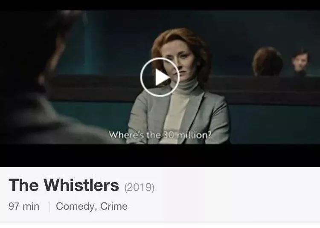Click the white play triangle icon

click(162, 77)
